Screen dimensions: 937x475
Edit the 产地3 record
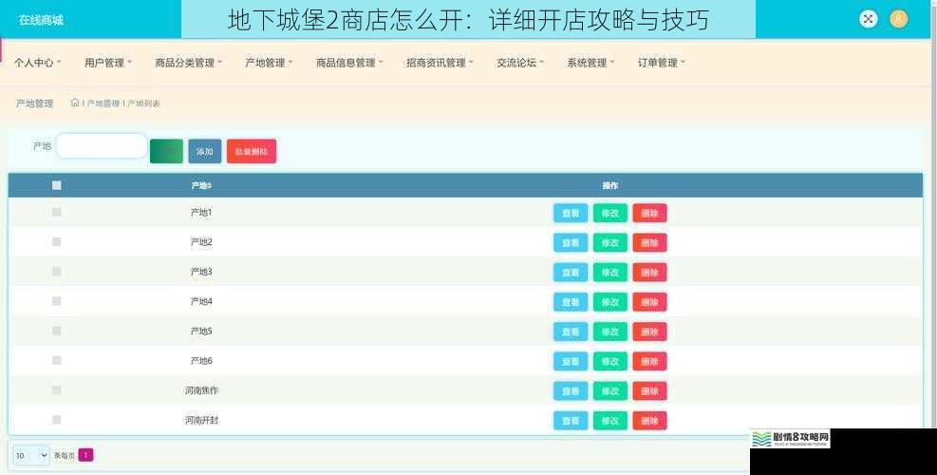(610, 273)
